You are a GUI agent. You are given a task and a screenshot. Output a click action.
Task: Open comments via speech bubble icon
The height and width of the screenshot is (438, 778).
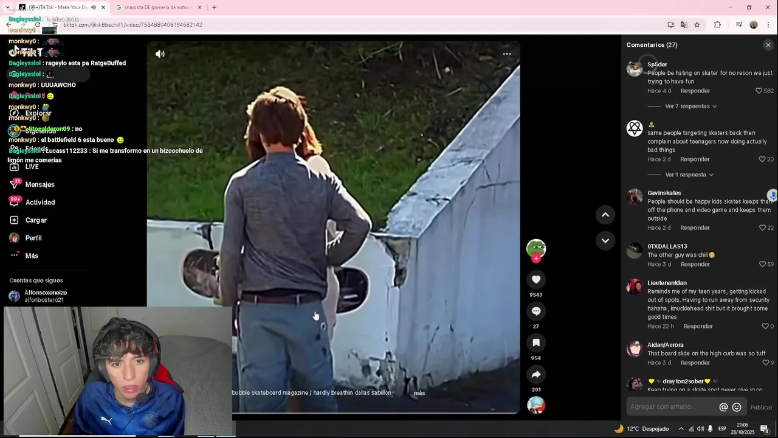tap(536, 311)
